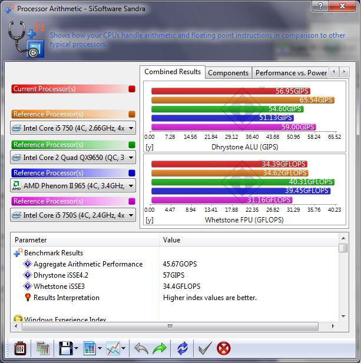Toggle the orange Reference Processor swatch
Screen dimensions: 361x363
[132, 114]
